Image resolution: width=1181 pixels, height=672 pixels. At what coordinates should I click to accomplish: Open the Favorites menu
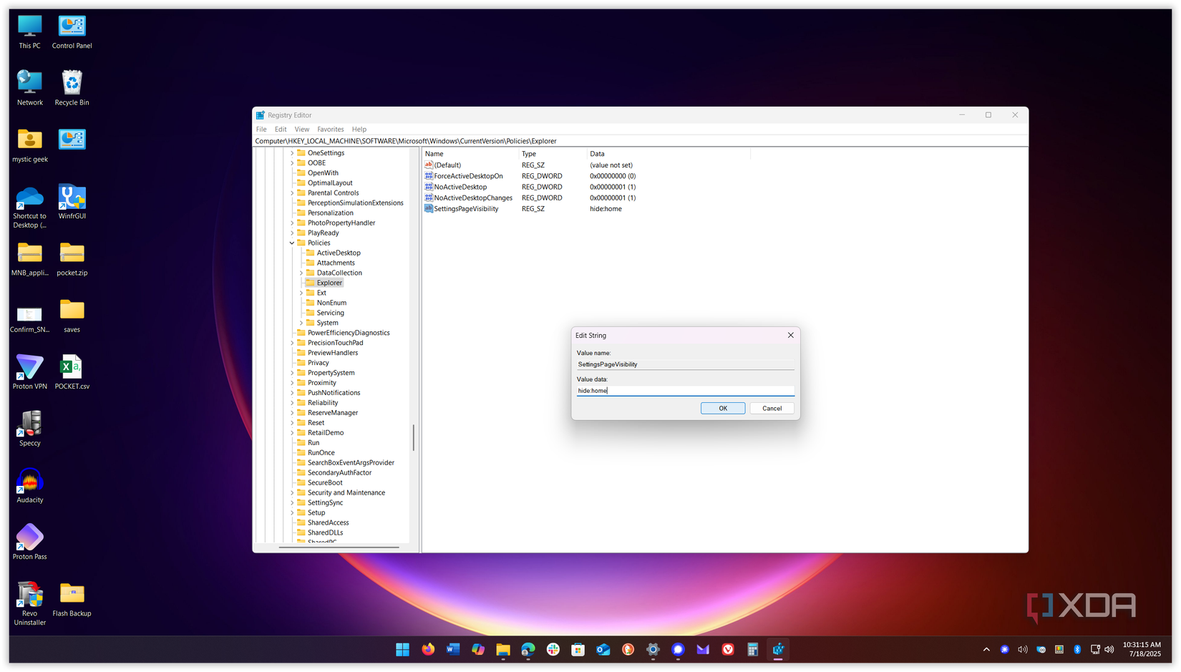point(330,129)
